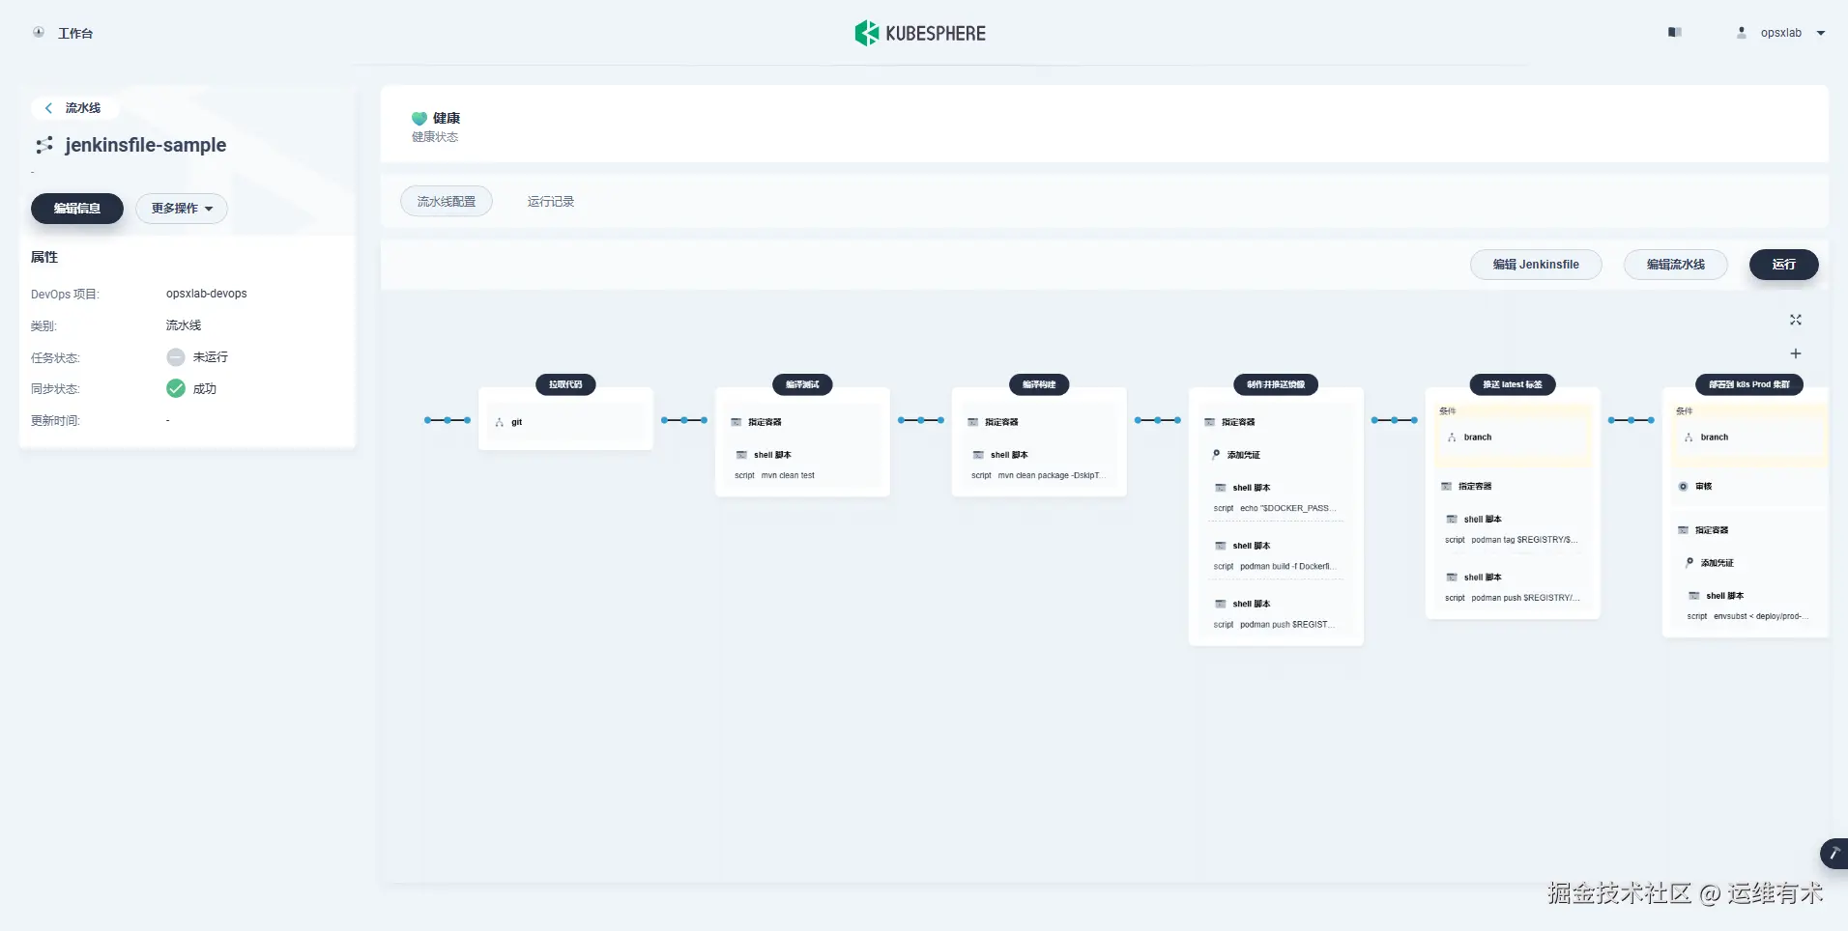Switch to the 流水线配置 tab
The height and width of the screenshot is (931, 1848).
point(446,201)
